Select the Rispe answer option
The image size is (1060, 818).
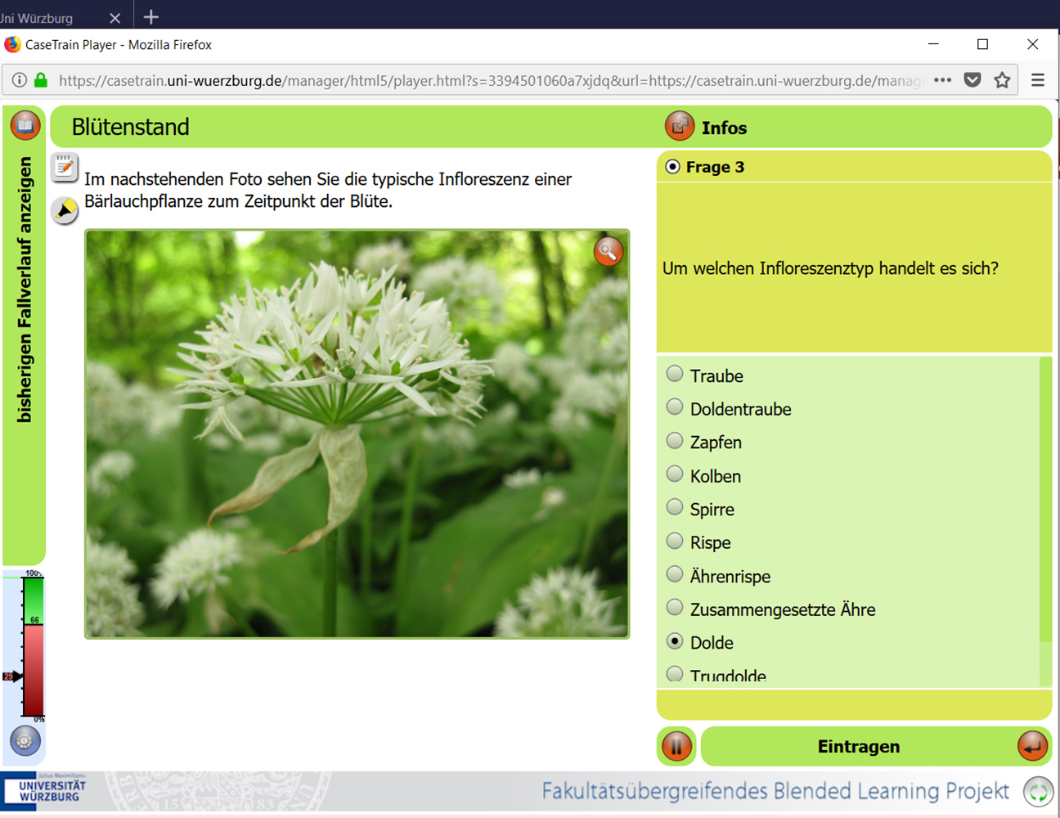coord(675,542)
